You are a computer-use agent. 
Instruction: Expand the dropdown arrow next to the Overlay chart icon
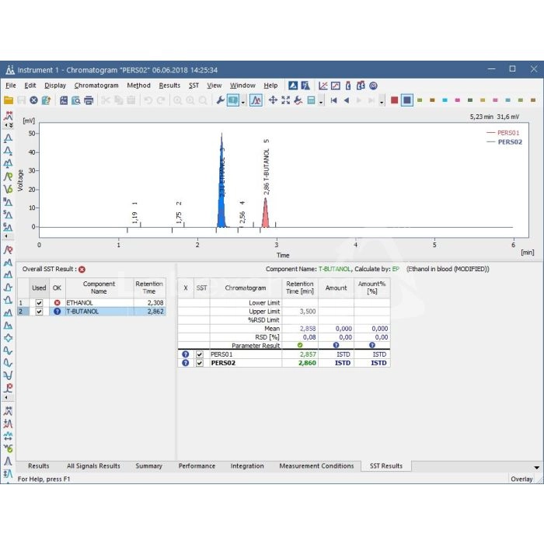[x=320, y=101]
